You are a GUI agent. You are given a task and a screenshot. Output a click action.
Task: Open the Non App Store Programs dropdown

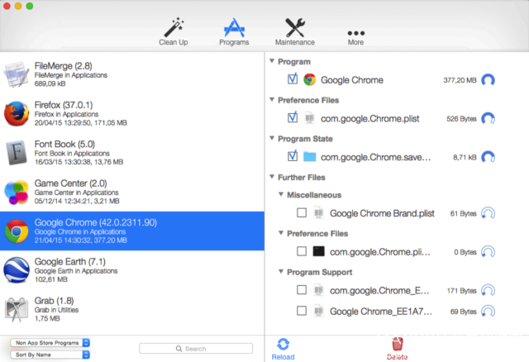pyautogui.click(x=50, y=343)
